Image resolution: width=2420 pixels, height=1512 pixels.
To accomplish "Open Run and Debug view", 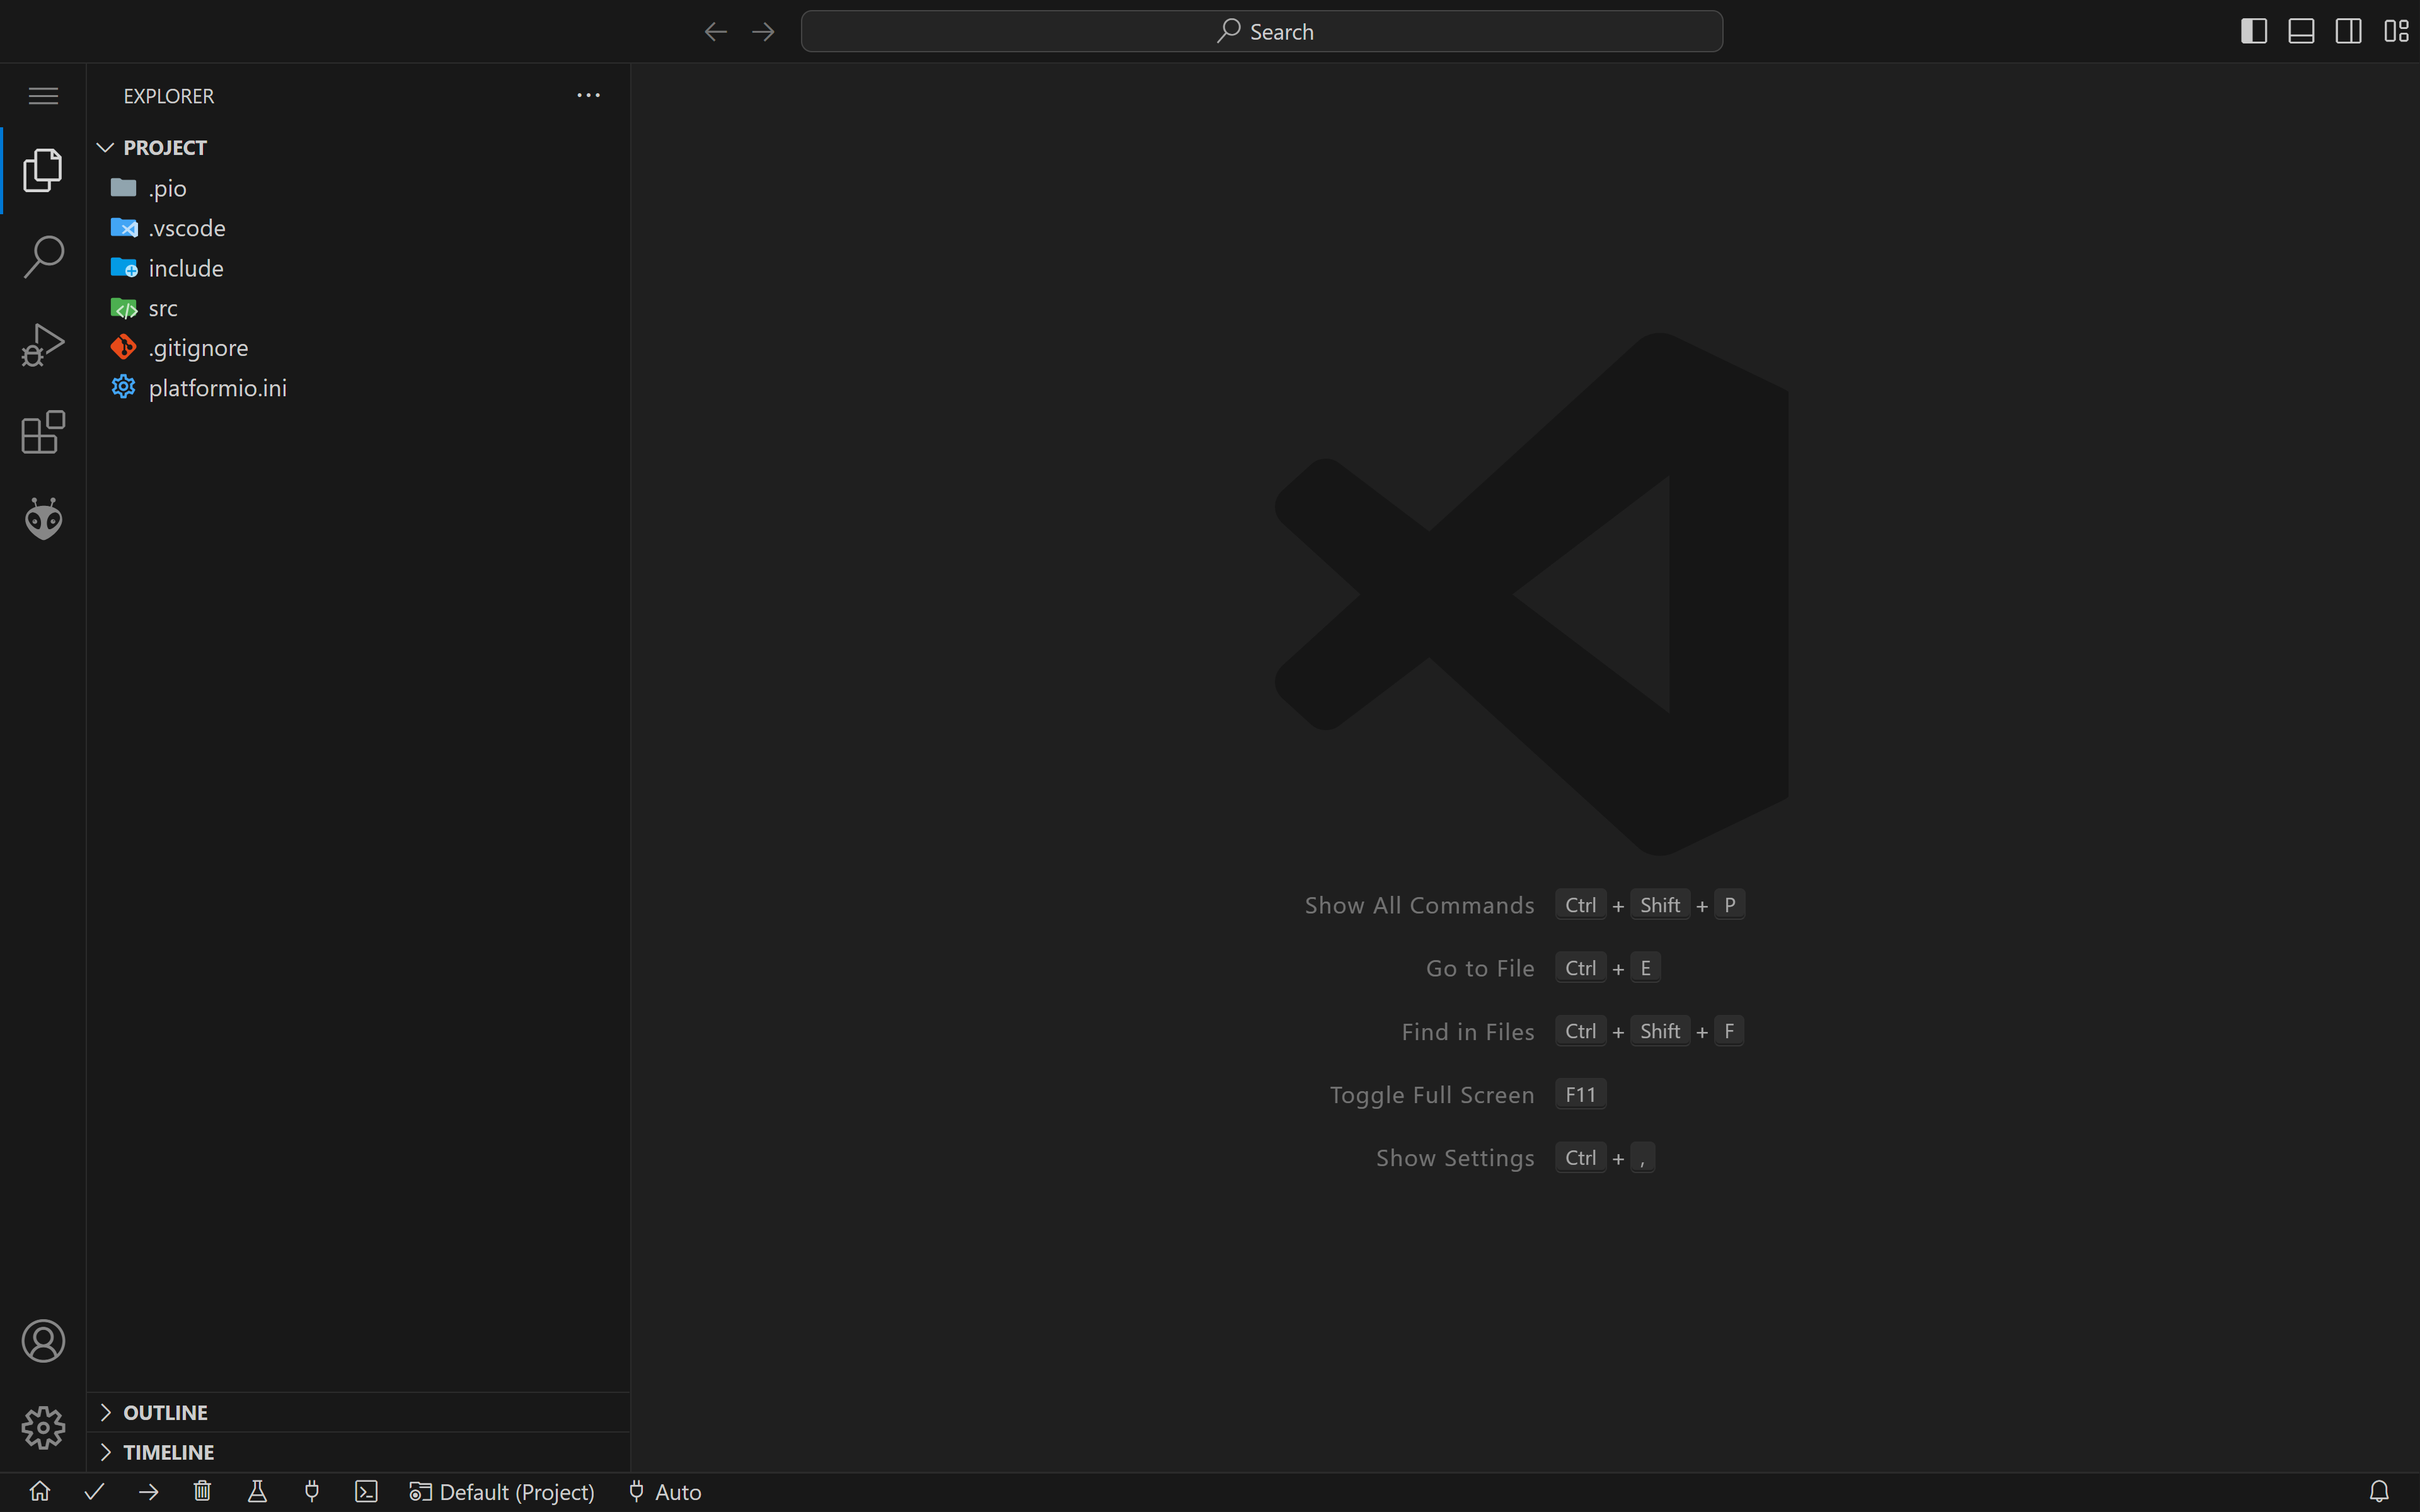I will click(43, 345).
